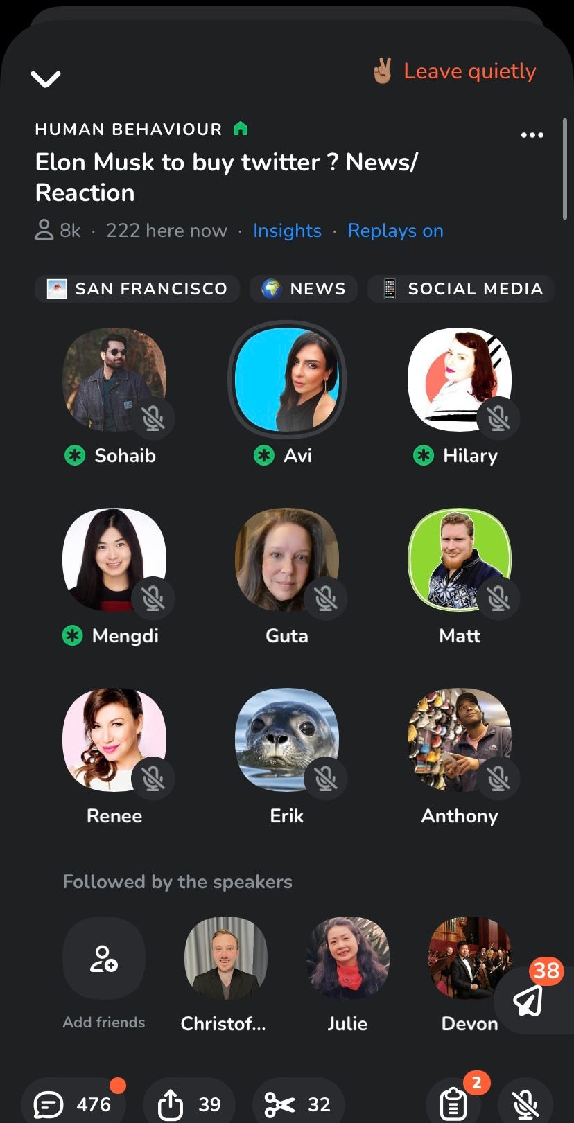Collapse the room with the down chevron

pyautogui.click(x=46, y=79)
